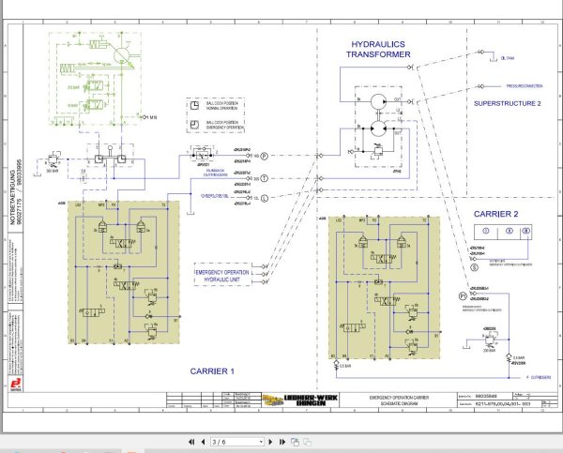Click the circled T port symbol

coord(265,178)
